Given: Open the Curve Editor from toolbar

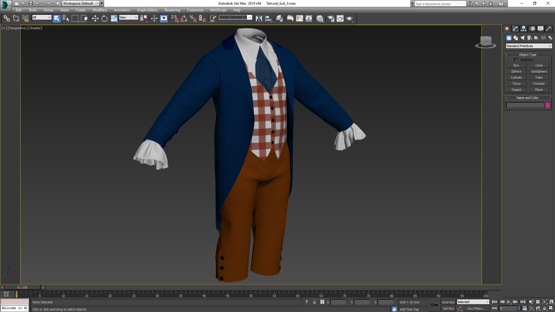Looking at the screenshot, I should coord(300,18).
